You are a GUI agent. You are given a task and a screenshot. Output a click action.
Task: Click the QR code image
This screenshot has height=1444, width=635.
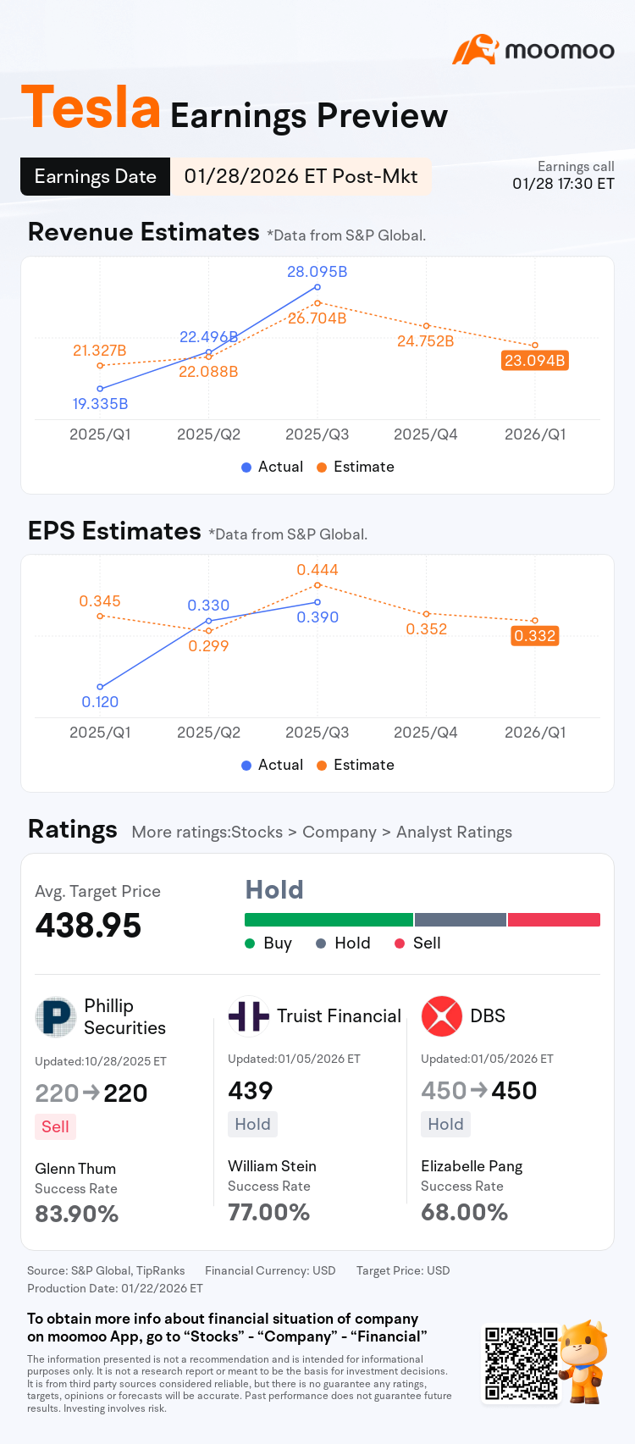(x=522, y=1364)
